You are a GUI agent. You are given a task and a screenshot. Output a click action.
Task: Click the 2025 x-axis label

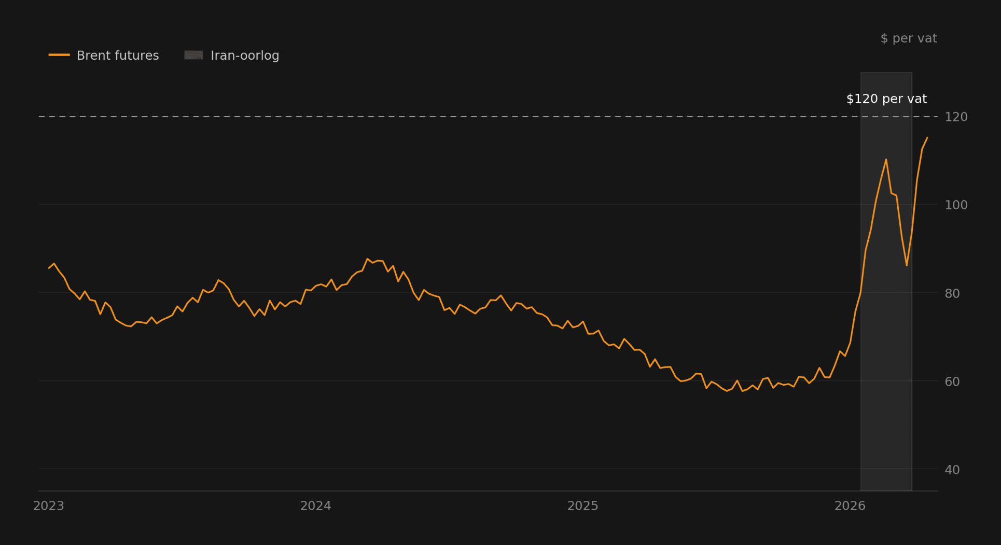582,506
